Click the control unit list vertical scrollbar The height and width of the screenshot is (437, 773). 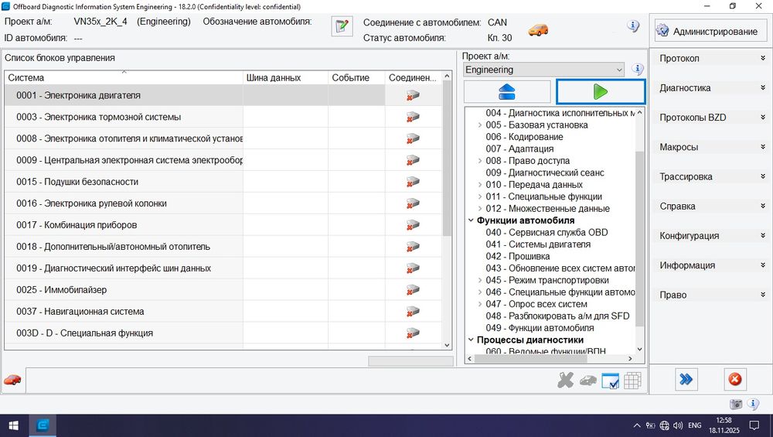point(447,158)
